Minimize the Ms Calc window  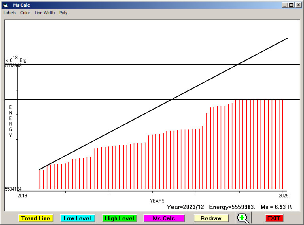click(285, 5)
